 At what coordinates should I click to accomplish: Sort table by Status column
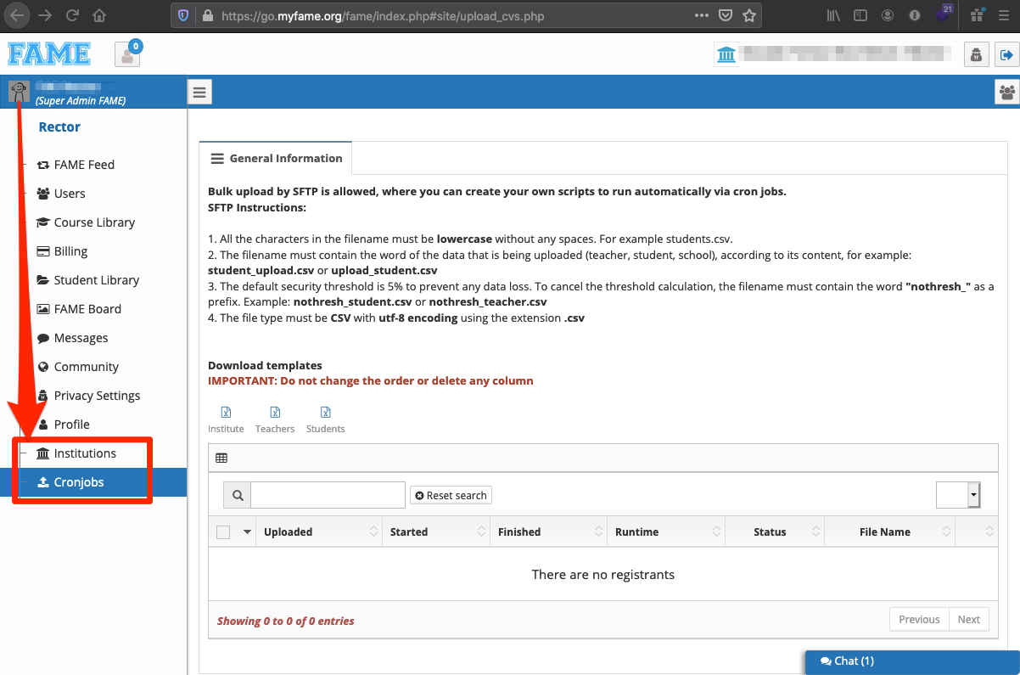coord(774,532)
